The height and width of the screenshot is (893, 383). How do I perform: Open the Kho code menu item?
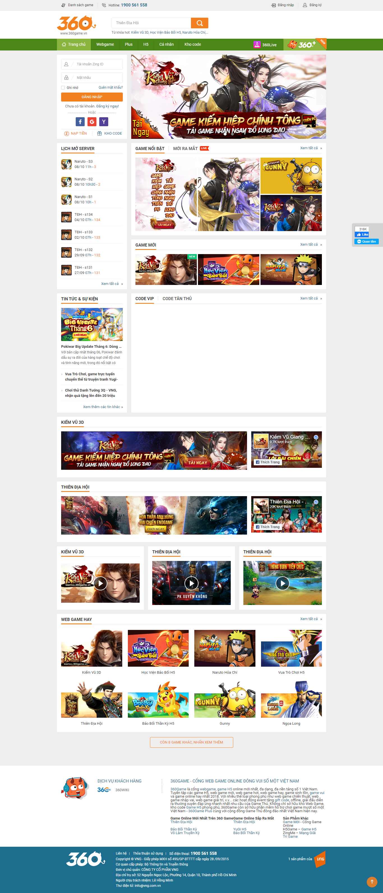[x=193, y=44]
